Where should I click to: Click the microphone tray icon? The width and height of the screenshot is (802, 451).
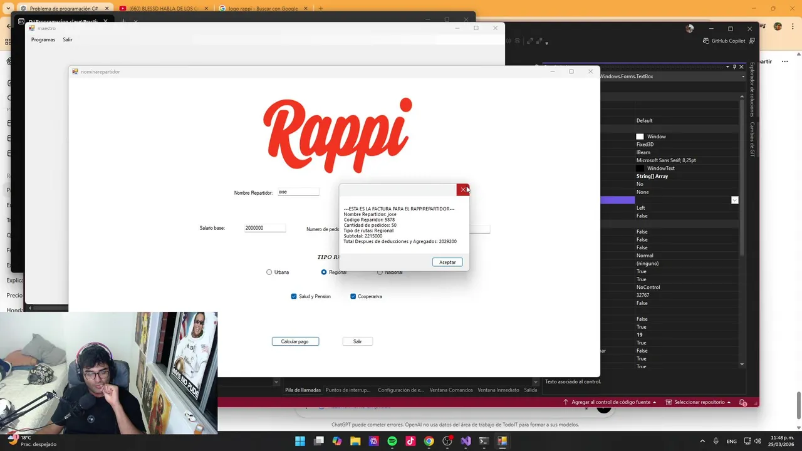(x=716, y=441)
